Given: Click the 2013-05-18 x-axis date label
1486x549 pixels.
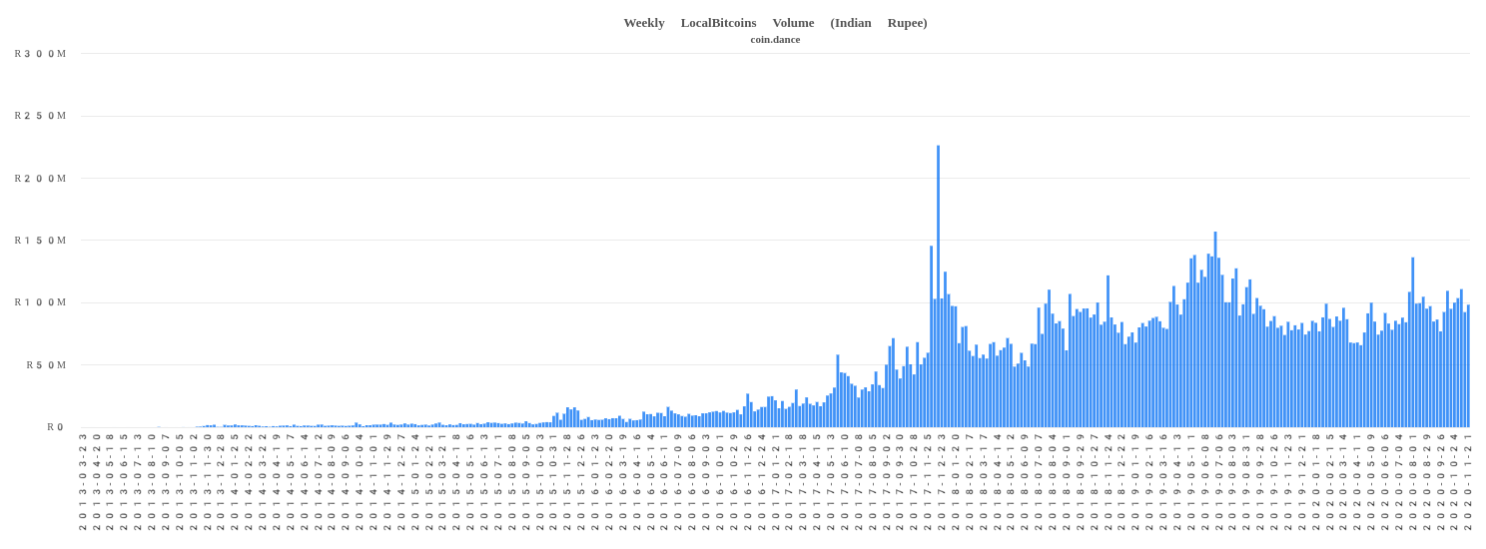Looking at the screenshot, I should coord(111,481).
